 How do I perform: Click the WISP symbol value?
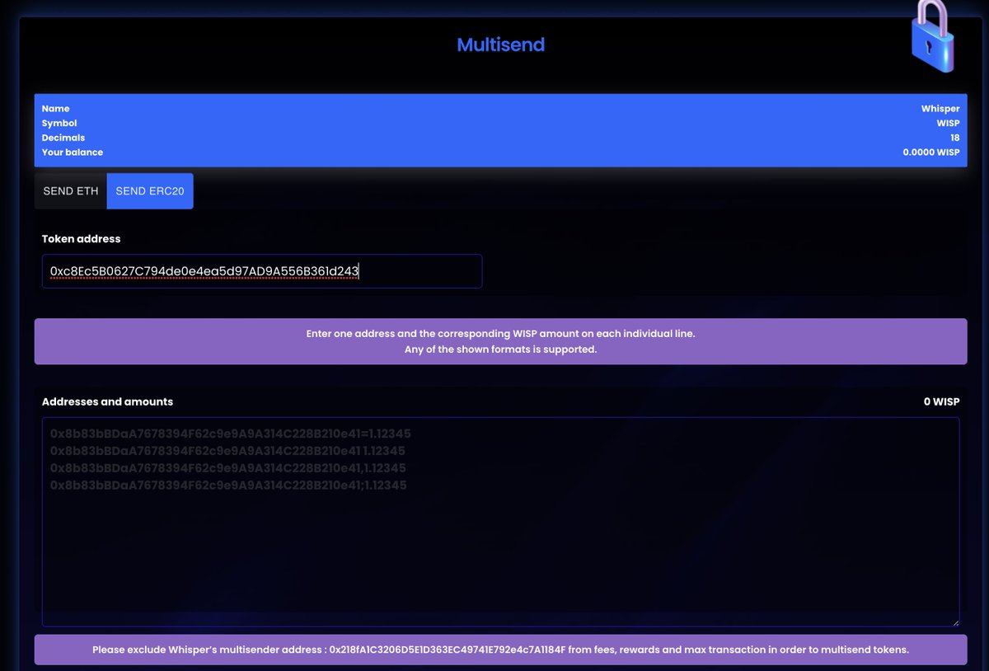(x=948, y=123)
